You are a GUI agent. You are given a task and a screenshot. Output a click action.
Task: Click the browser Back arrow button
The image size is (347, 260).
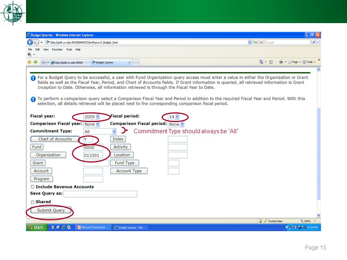click(x=30, y=42)
